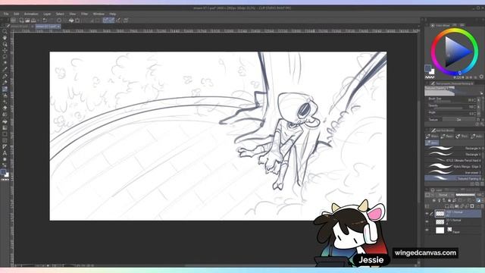Open the File menu
This screenshot has height=273, width=485.
6,14
